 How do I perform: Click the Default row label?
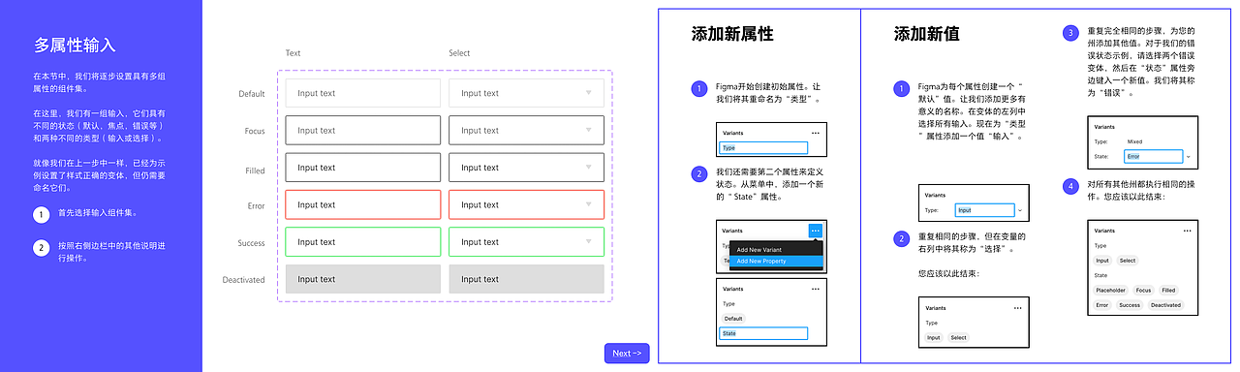coord(252,94)
